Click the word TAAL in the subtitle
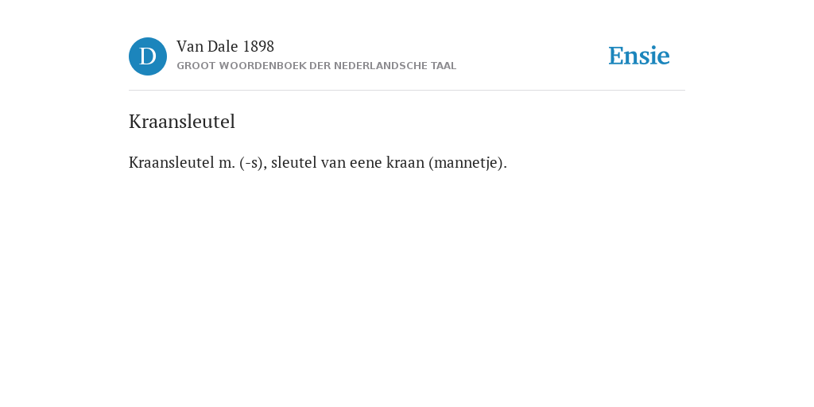 (x=444, y=66)
